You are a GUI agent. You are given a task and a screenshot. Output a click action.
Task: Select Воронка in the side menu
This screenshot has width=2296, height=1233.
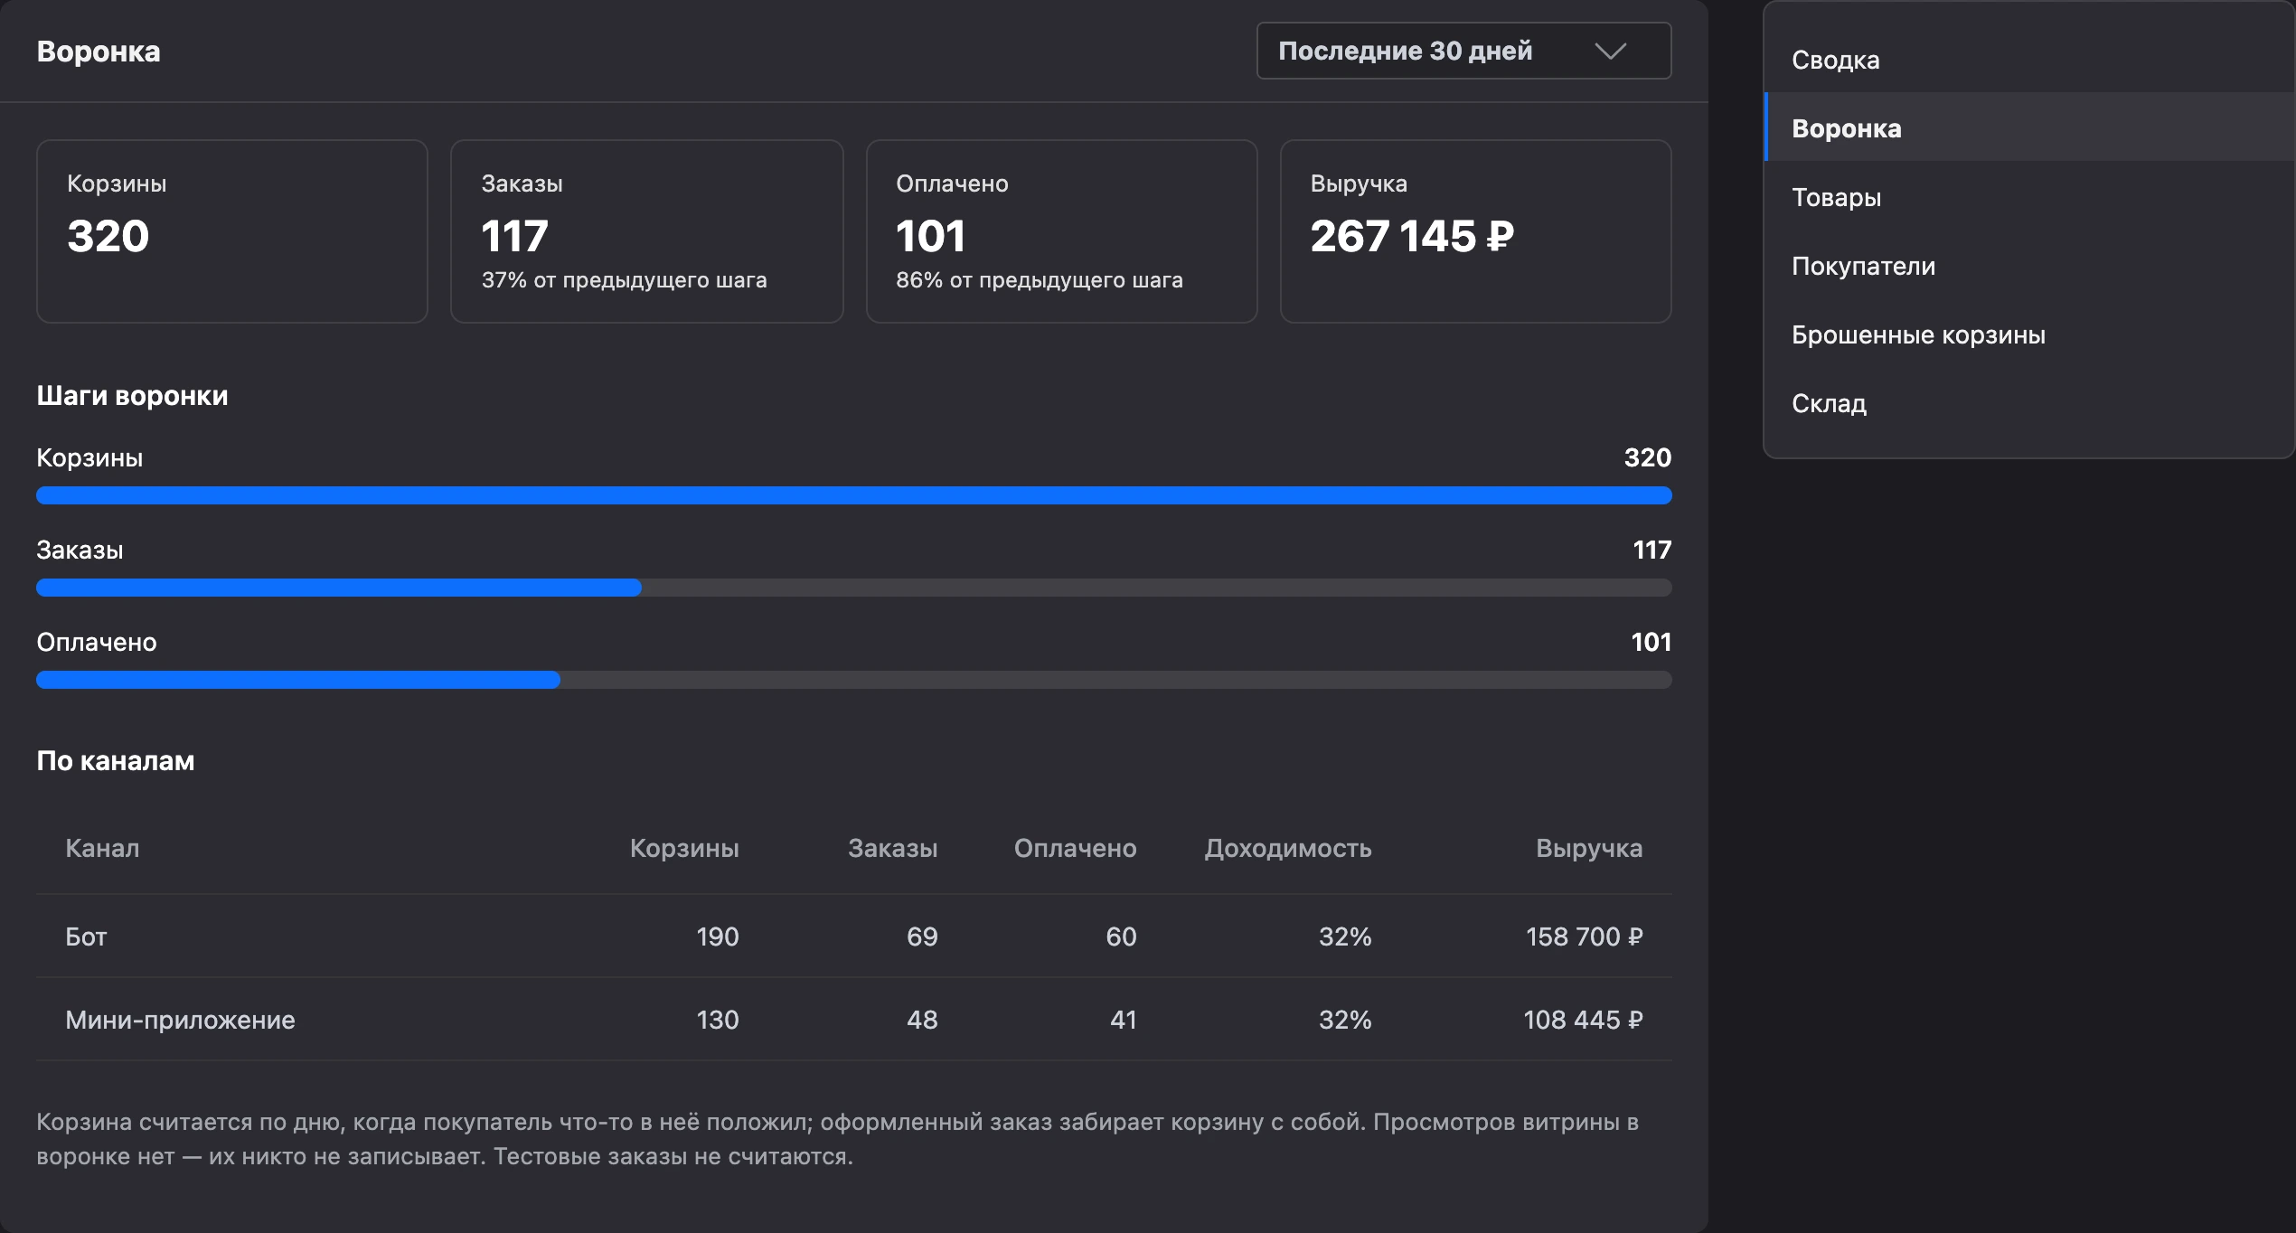2029,128
